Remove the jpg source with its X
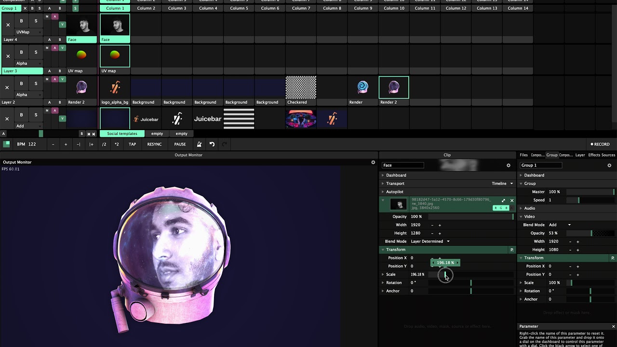 [x=512, y=200]
